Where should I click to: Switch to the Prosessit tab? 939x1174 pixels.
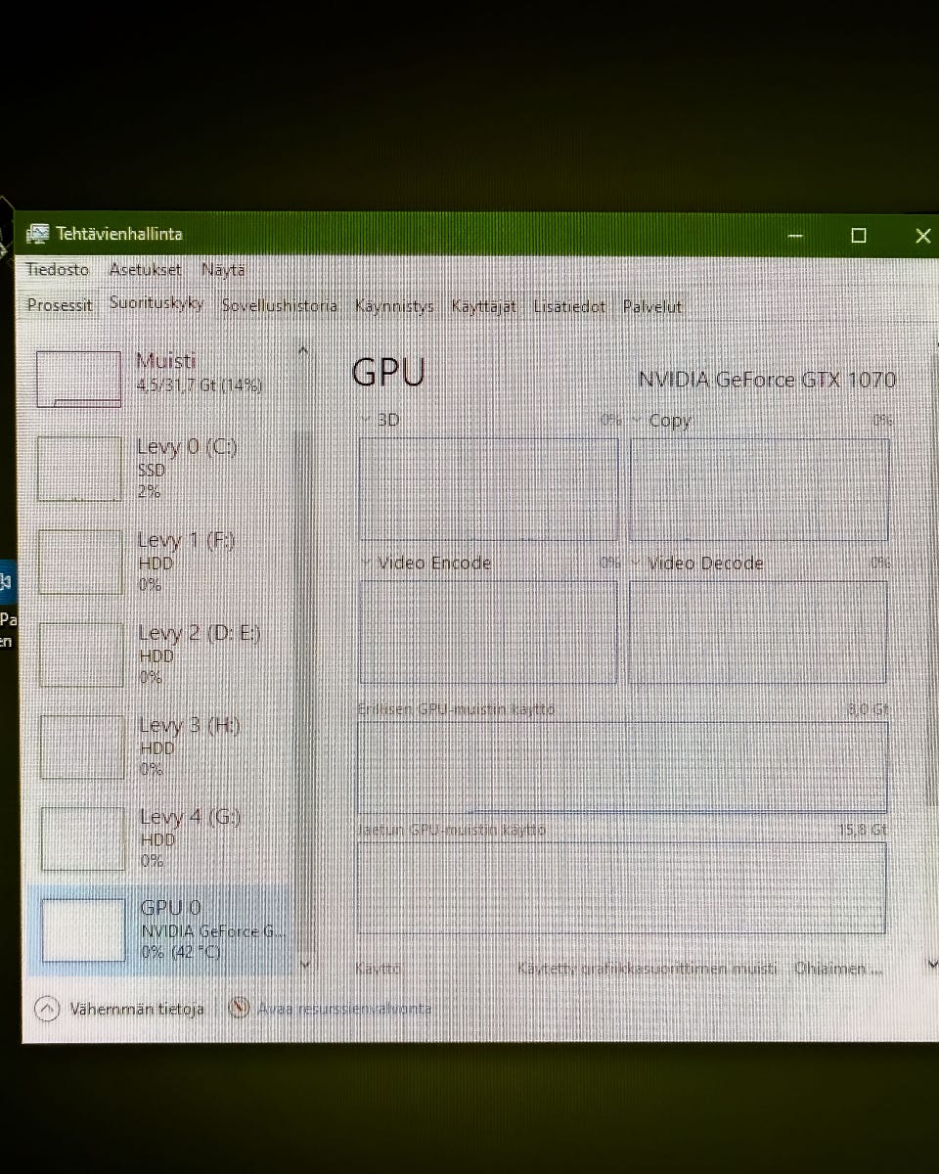(x=60, y=305)
